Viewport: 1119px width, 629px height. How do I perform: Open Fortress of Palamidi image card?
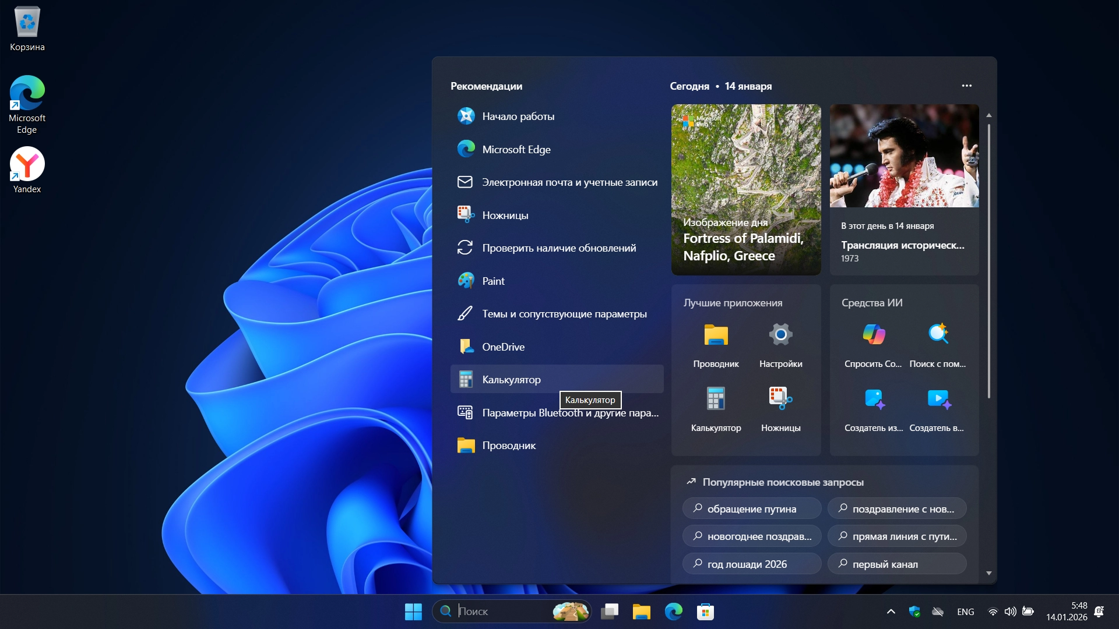pyautogui.click(x=745, y=189)
